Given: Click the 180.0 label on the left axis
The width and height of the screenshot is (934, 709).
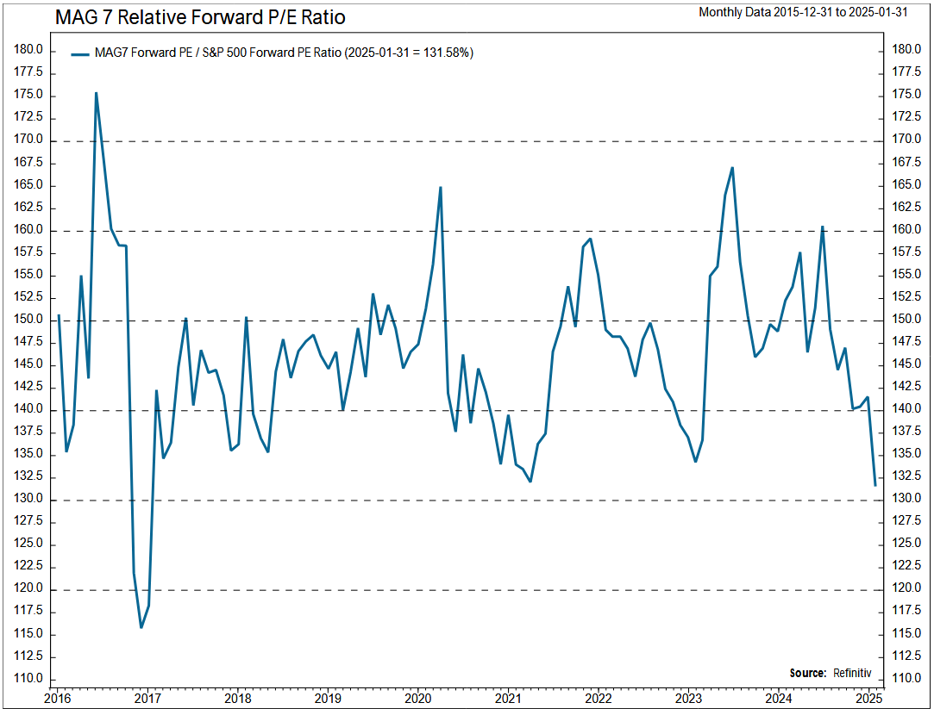Looking at the screenshot, I should (29, 49).
